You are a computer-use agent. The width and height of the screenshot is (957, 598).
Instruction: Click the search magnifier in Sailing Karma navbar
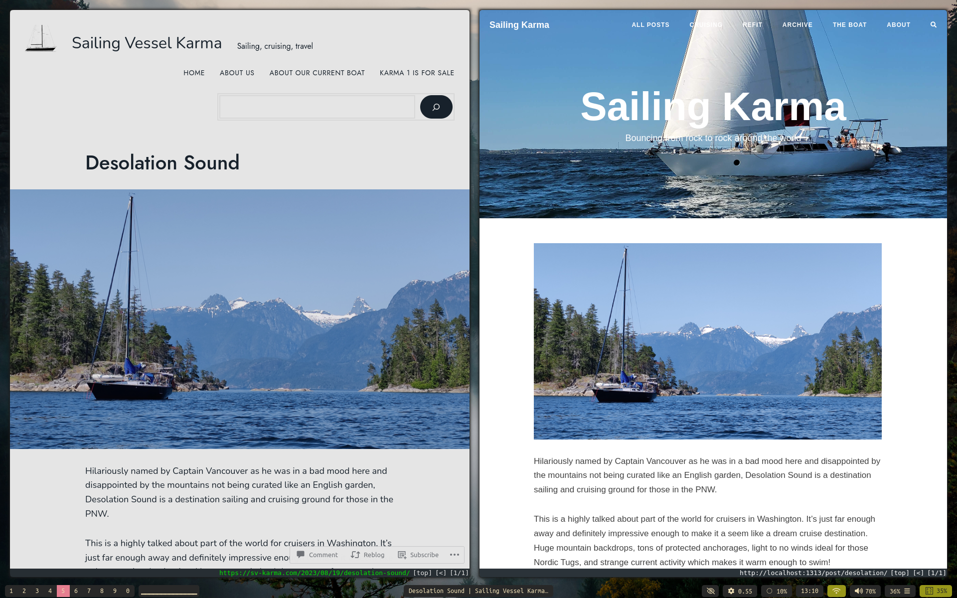(933, 25)
